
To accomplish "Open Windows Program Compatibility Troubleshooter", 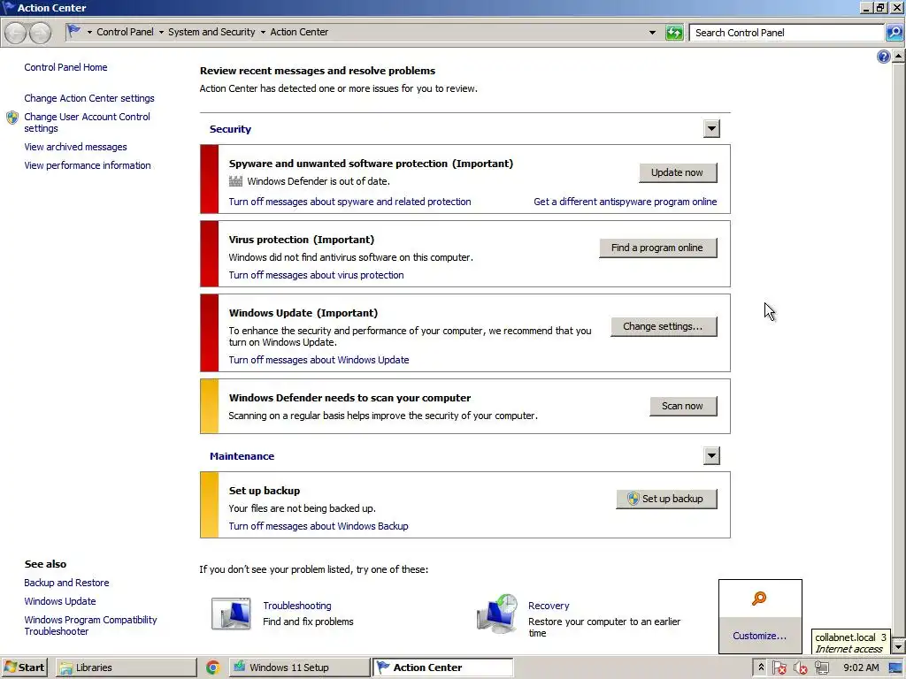I will [x=91, y=625].
